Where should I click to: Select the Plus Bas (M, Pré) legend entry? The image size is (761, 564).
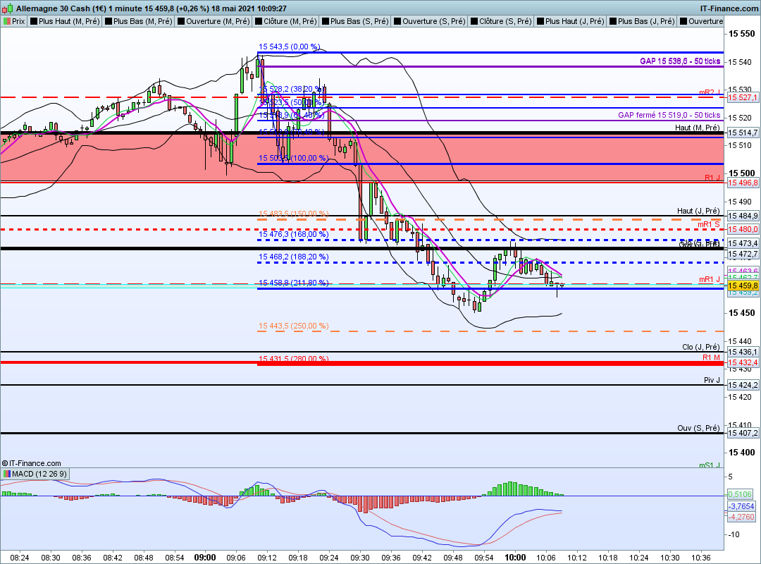139,21
